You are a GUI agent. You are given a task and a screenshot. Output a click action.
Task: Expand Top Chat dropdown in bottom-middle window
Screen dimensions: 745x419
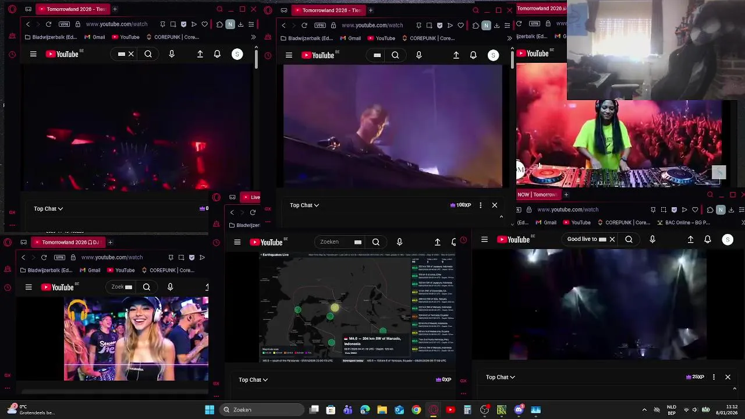253,379
